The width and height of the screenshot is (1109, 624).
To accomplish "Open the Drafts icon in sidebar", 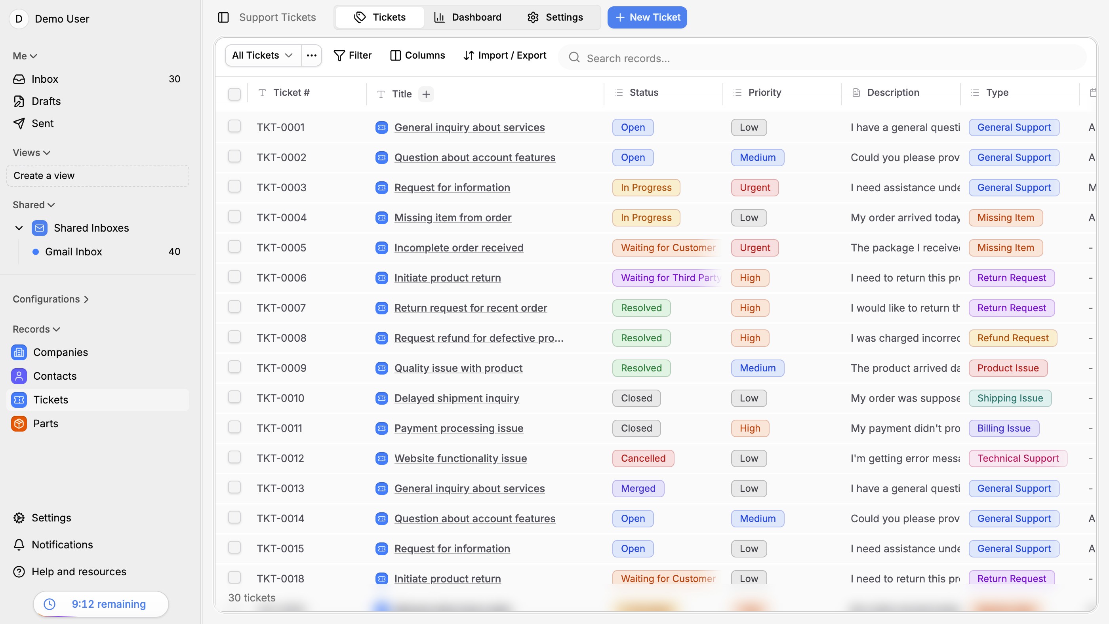I will pyautogui.click(x=19, y=101).
